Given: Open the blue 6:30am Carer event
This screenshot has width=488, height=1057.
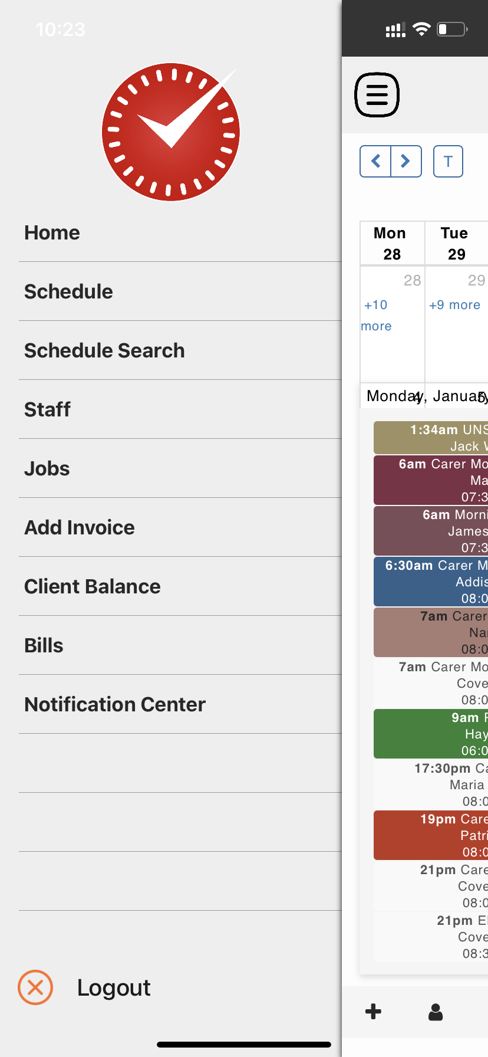Looking at the screenshot, I should pos(431,582).
